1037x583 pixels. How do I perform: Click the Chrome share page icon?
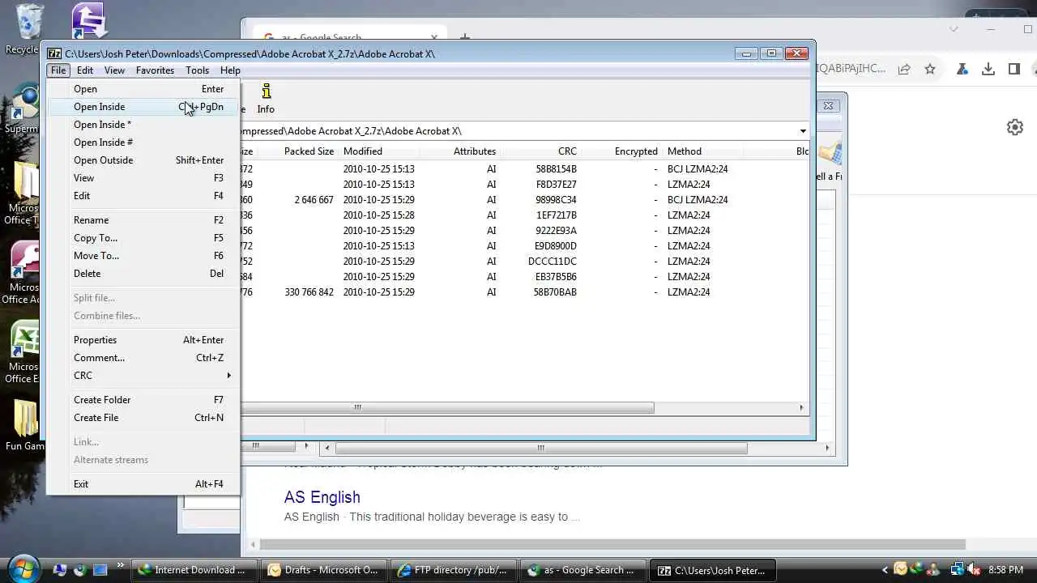pyautogui.click(x=904, y=69)
